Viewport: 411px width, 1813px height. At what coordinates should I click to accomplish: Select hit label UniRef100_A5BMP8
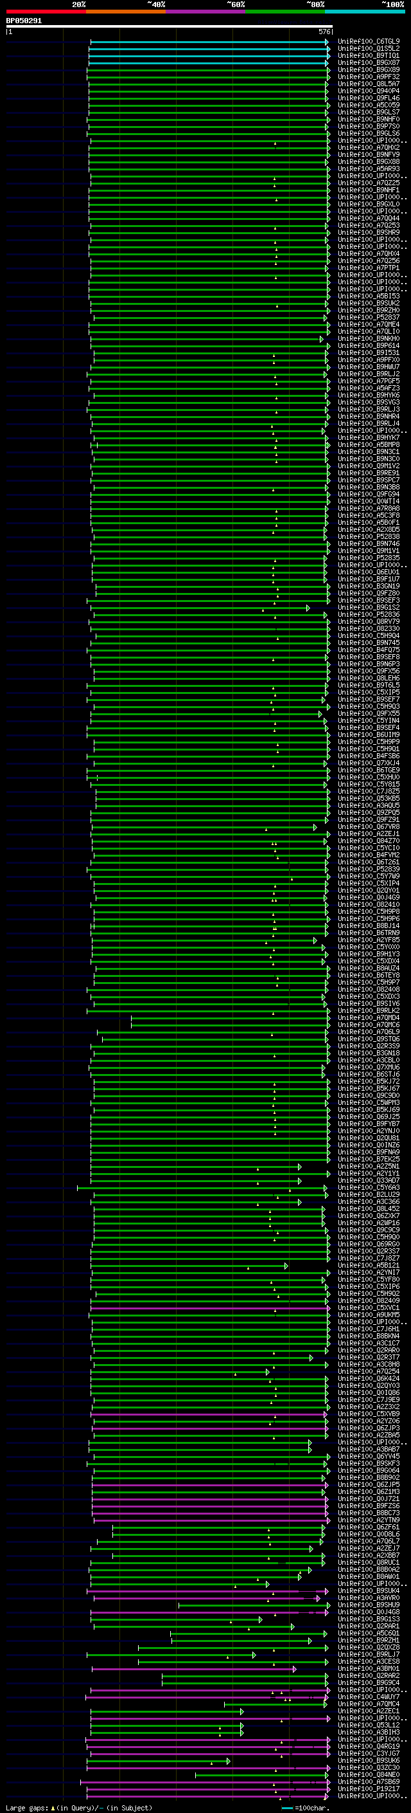click(369, 445)
